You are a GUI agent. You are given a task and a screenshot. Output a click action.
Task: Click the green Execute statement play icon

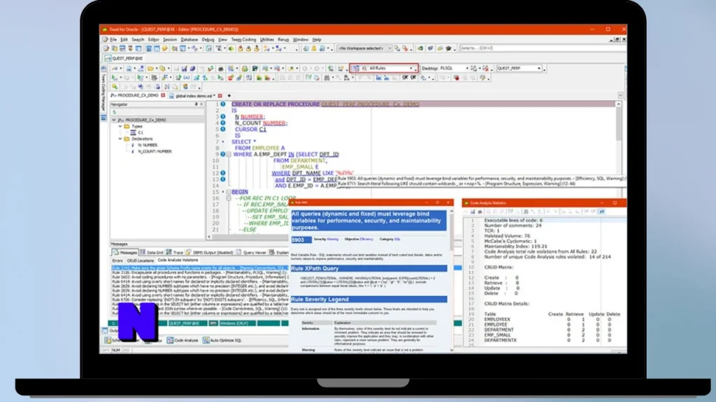(113, 77)
